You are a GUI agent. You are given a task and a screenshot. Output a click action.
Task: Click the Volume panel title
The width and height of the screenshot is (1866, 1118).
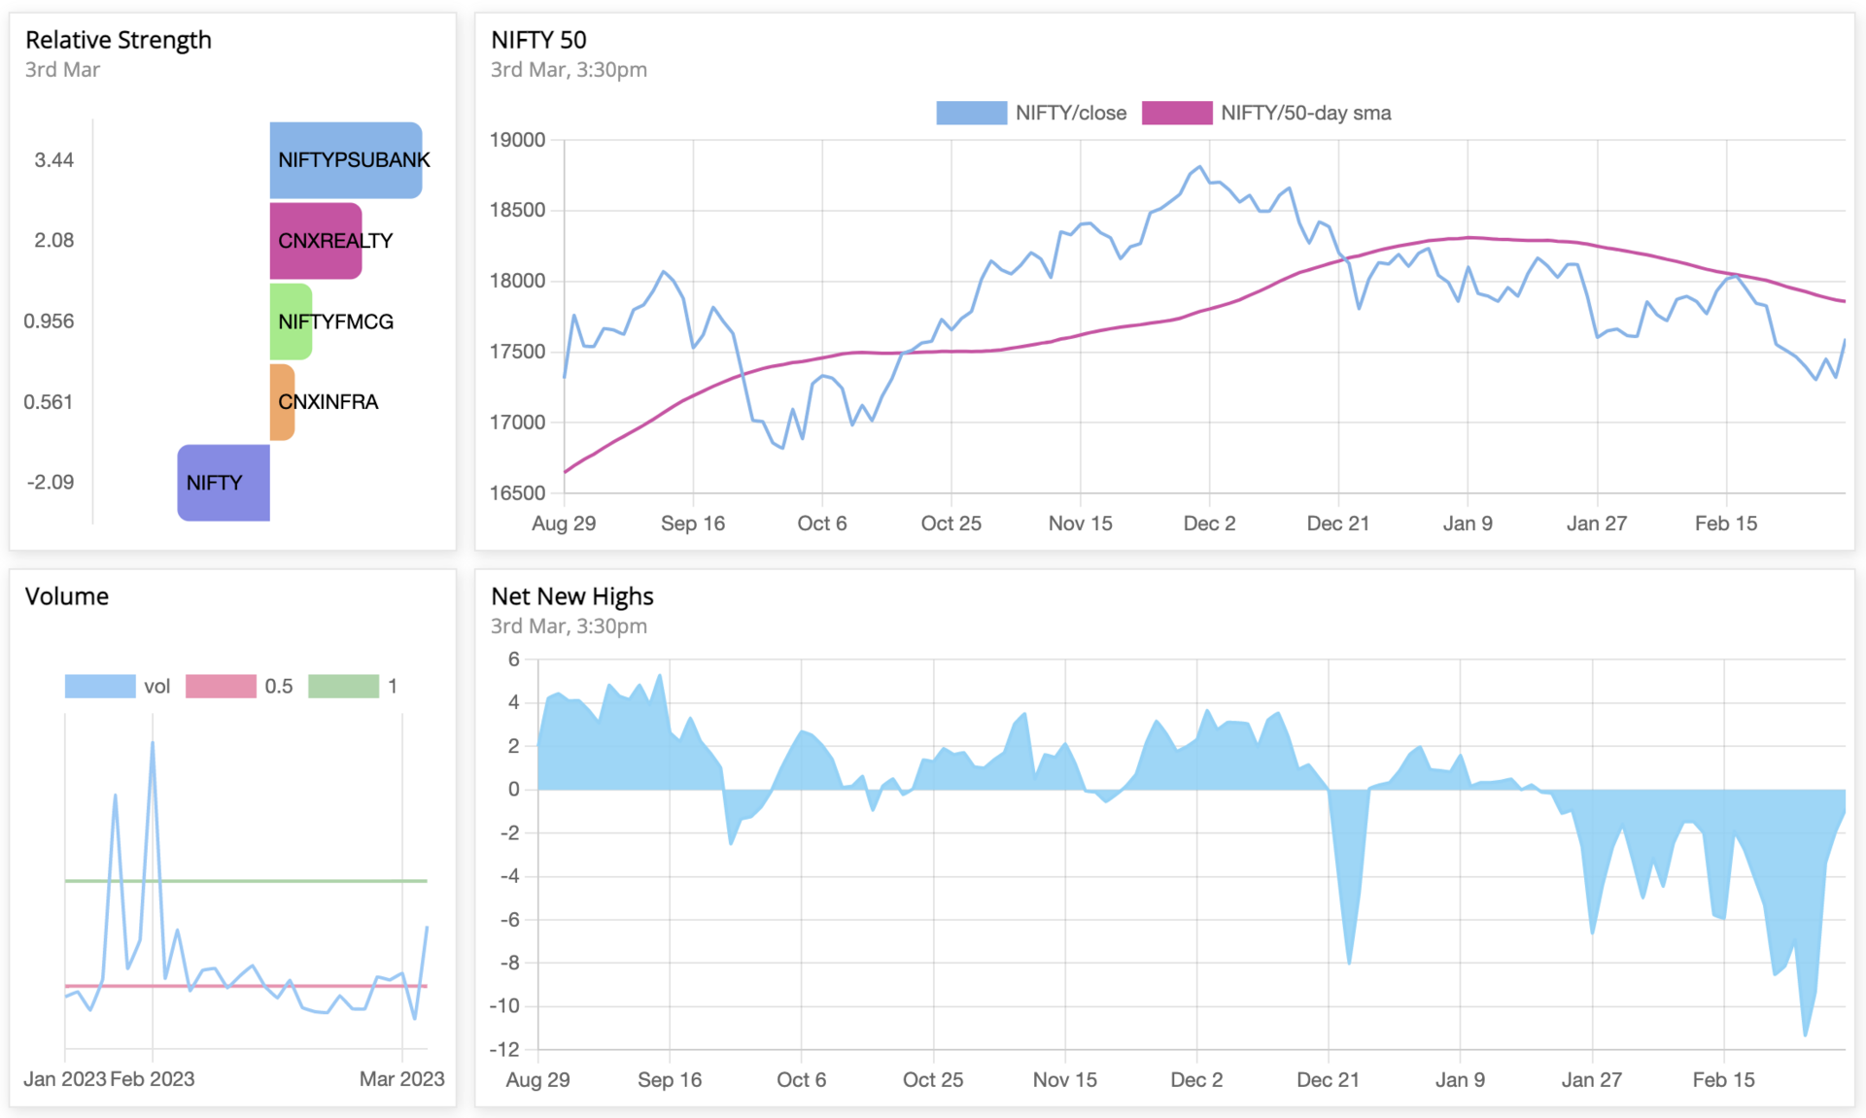(x=67, y=596)
